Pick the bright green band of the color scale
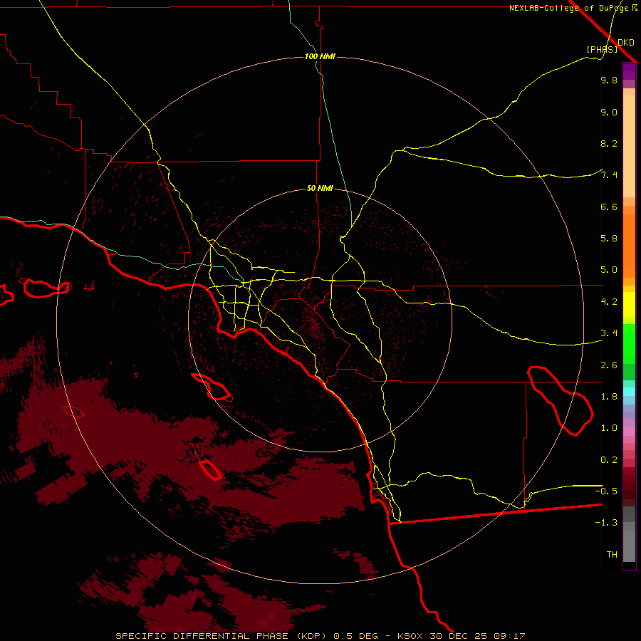This screenshot has width=641, height=641. tap(629, 343)
